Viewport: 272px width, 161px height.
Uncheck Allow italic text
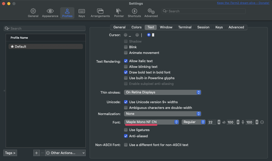[126, 61]
